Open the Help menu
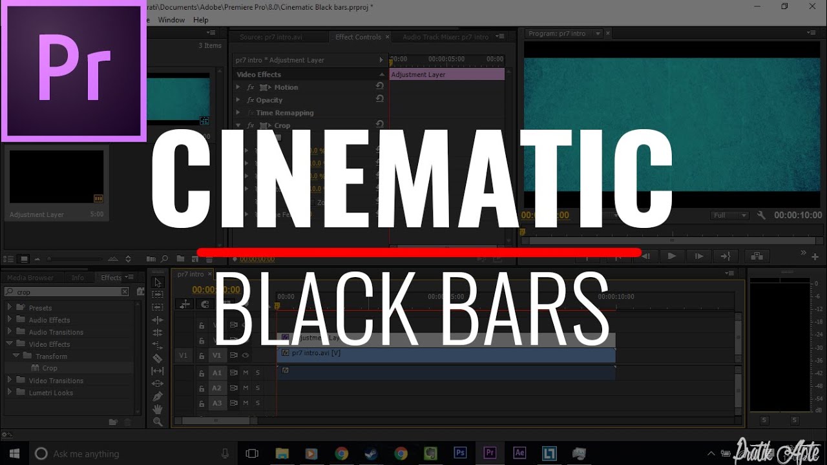 201,20
